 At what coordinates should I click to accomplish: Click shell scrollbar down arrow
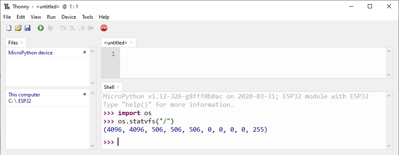[x=389, y=146]
